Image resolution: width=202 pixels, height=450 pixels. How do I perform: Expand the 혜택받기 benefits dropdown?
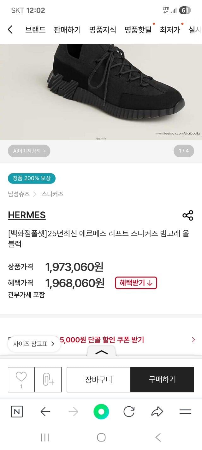pos(136,283)
